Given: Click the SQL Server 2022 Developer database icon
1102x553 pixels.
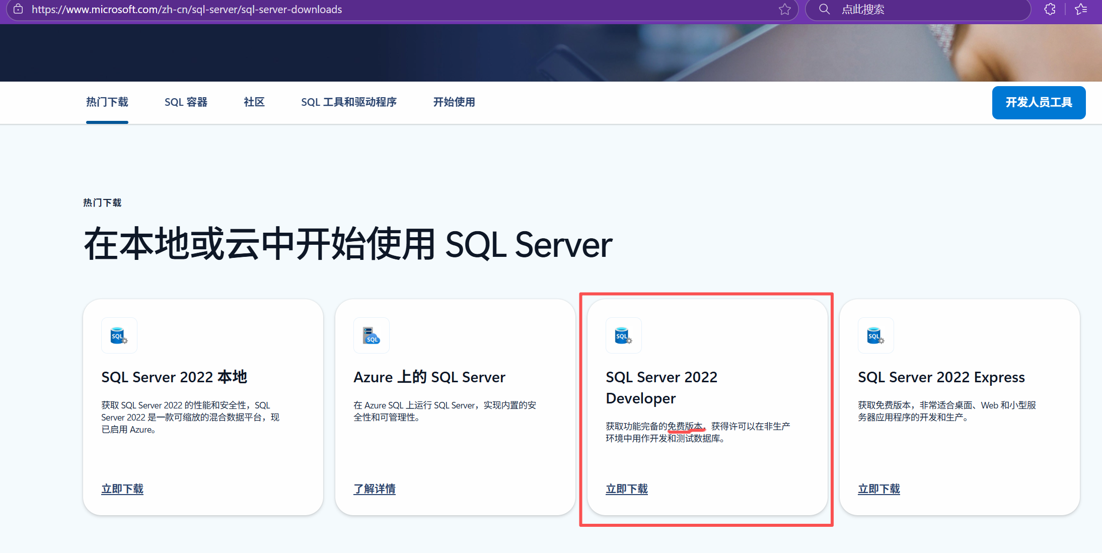Looking at the screenshot, I should point(624,335).
